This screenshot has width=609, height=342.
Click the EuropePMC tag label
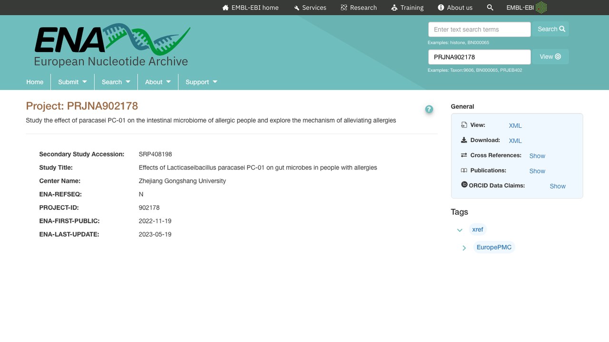coord(494,247)
